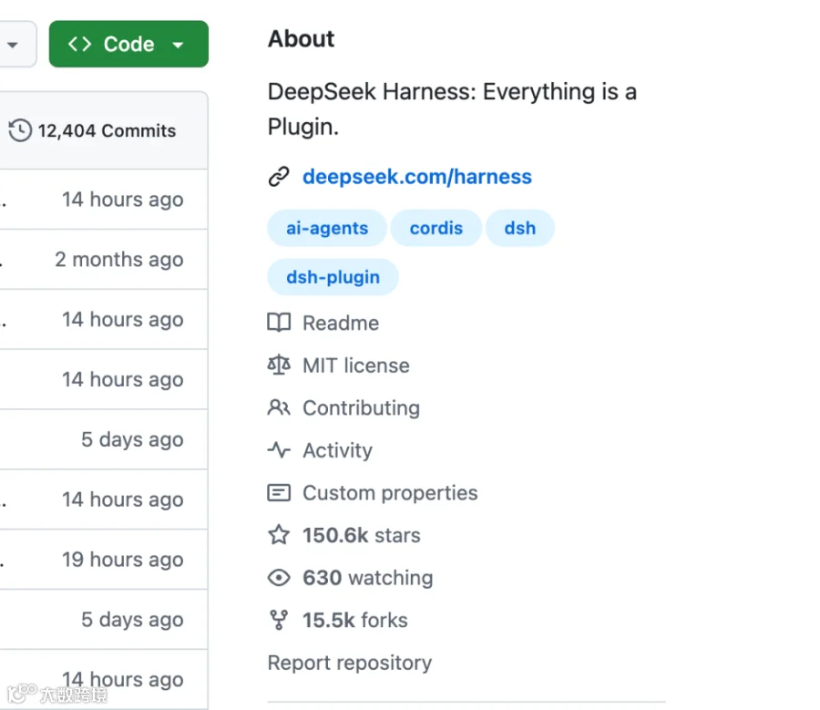Viewport: 820px width, 710px height.
Task: Click the commits history clock icon
Action: (x=20, y=130)
